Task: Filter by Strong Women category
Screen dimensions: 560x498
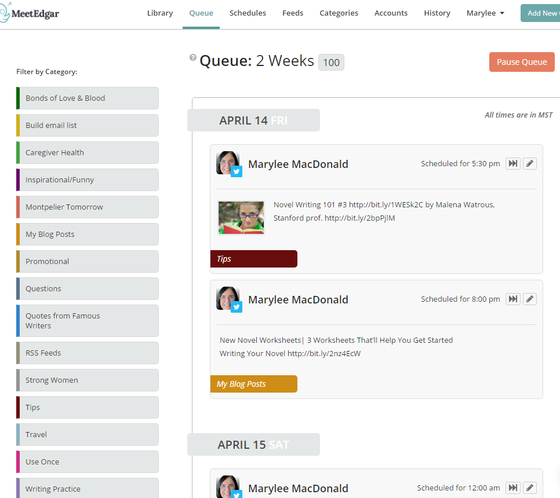Action: click(x=88, y=380)
